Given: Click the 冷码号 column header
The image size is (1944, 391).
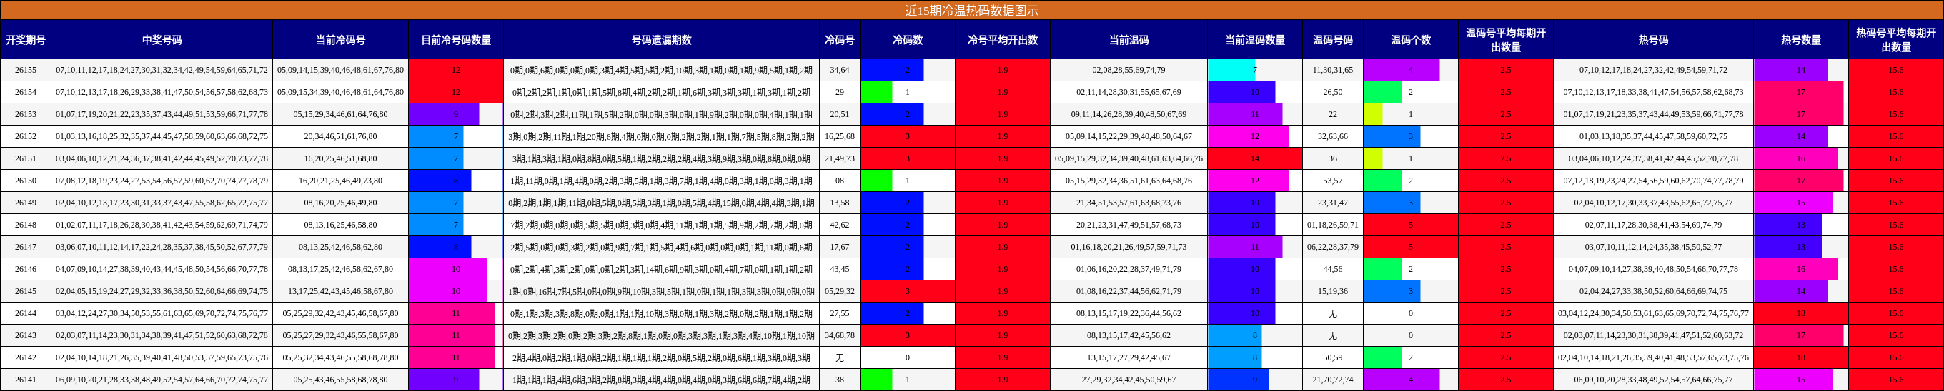Looking at the screenshot, I should (839, 40).
